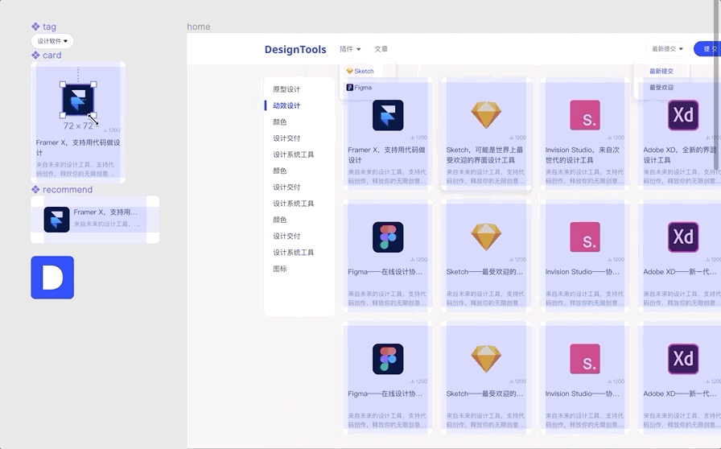Screen dimensions: 721x449
Task: Select 原型设计 in the sidebar
Action: coord(286,89)
